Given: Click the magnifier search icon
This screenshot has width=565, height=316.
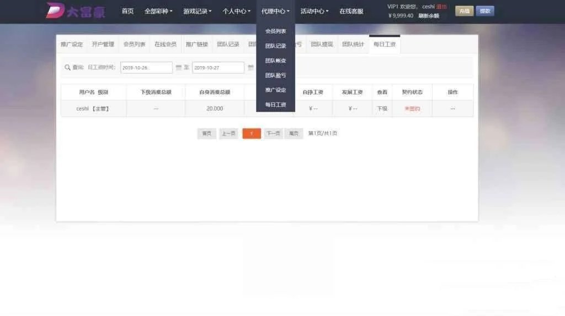Looking at the screenshot, I should coord(67,67).
